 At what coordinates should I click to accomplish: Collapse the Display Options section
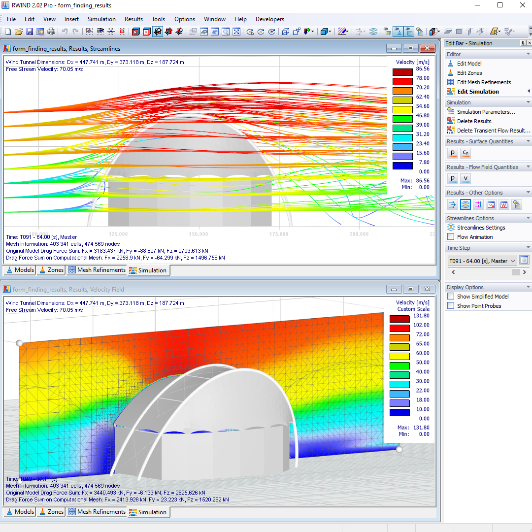pyautogui.click(x=528, y=287)
